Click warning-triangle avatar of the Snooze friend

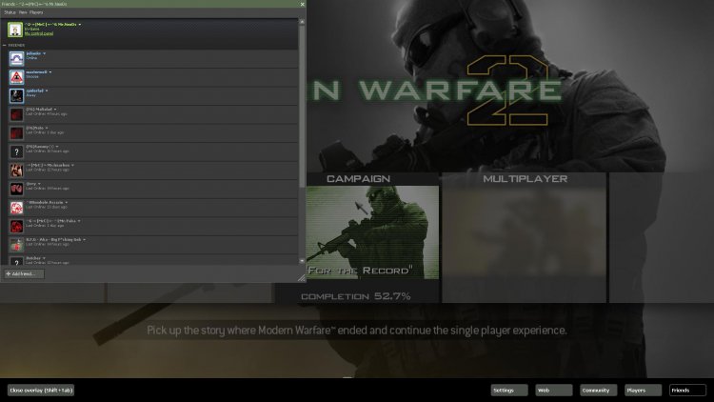click(16, 77)
